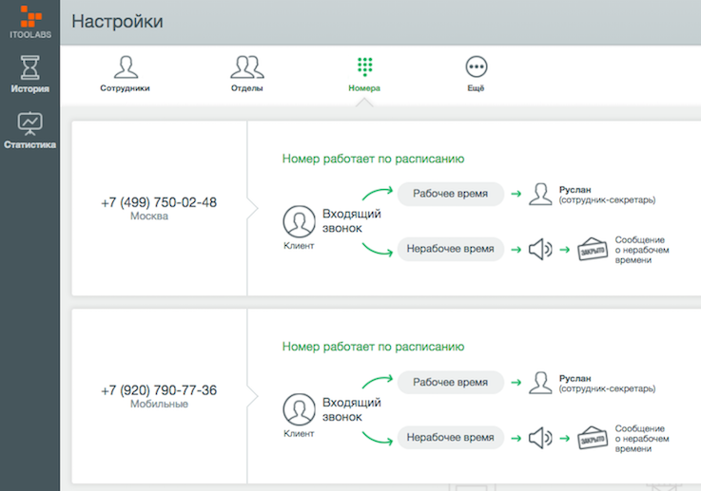The width and height of the screenshot is (701, 491).
Task: Select the +7 (920) 790-77-36 number
Action: pos(159,390)
